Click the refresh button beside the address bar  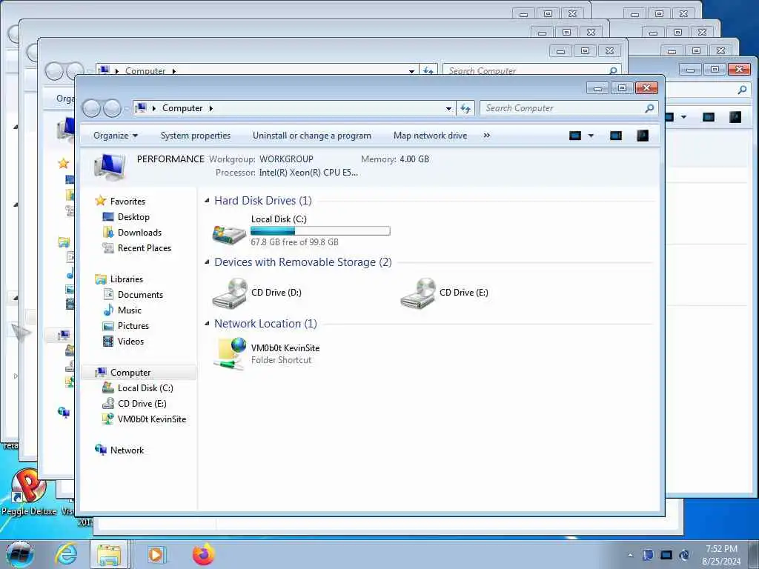465,108
